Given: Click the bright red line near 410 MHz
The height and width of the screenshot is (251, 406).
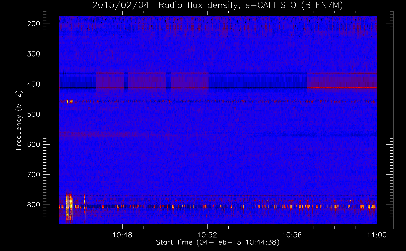Looking at the screenshot, I should click(342, 88).
